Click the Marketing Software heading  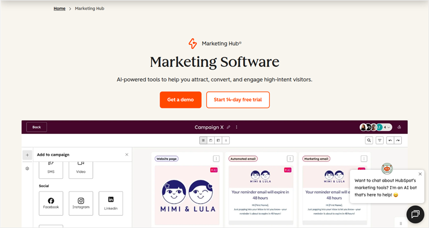[x=215, y=62]
